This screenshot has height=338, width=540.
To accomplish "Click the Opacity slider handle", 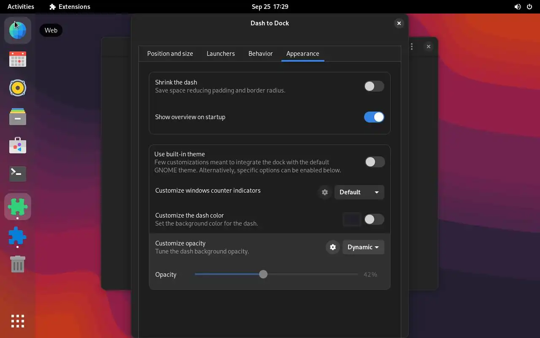I will coord(263,274).
